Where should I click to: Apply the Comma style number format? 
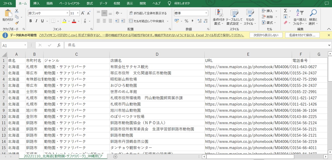192,21
